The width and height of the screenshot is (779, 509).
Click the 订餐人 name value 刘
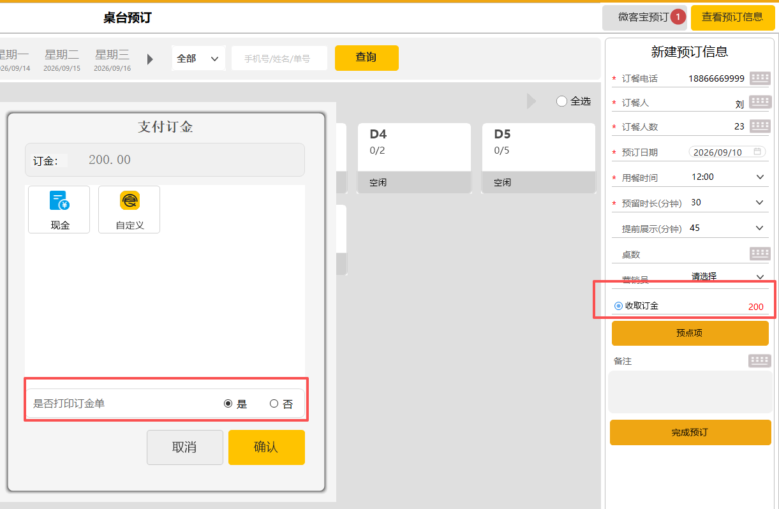(x=740, y=104)
